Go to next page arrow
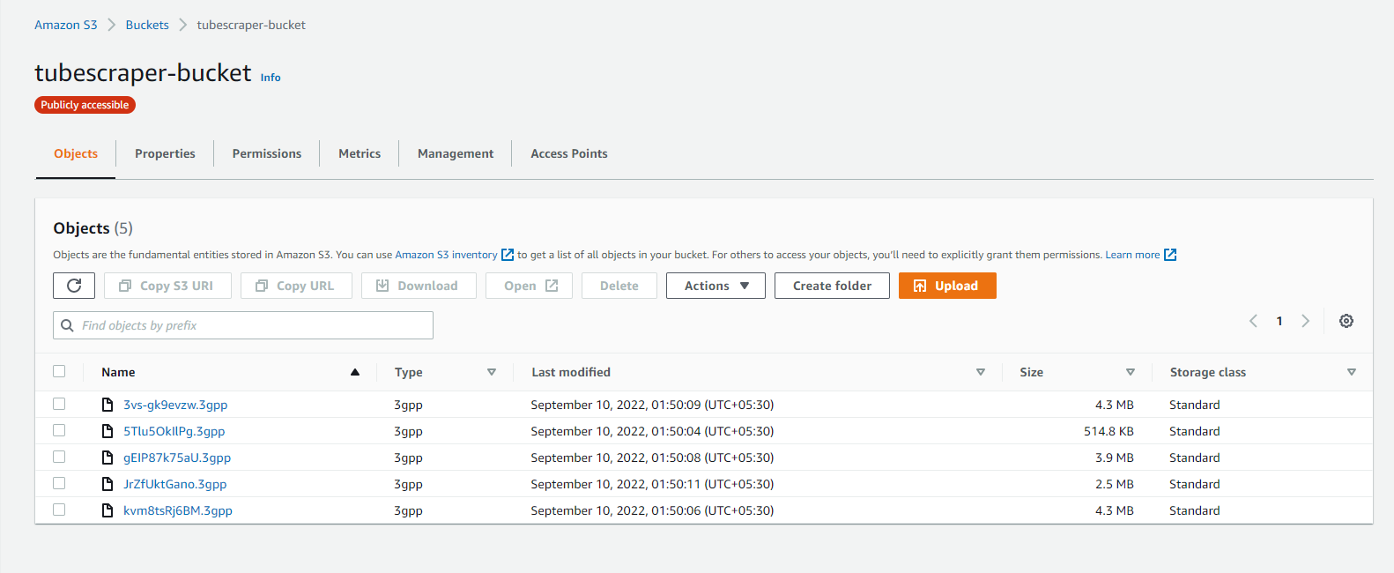This screenshot has width=1394, height=573. (x=1306, y=321)
